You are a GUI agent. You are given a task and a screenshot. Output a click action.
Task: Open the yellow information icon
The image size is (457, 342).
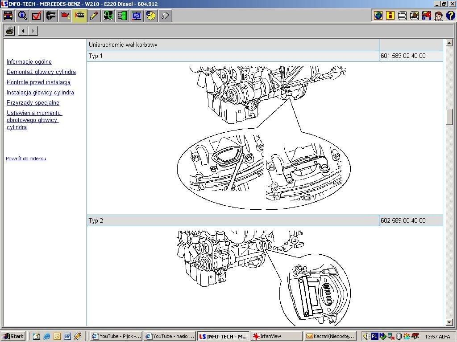(390, 16)
